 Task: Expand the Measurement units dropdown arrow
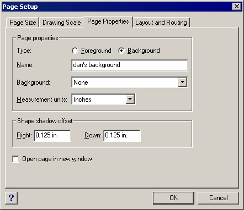130,100
